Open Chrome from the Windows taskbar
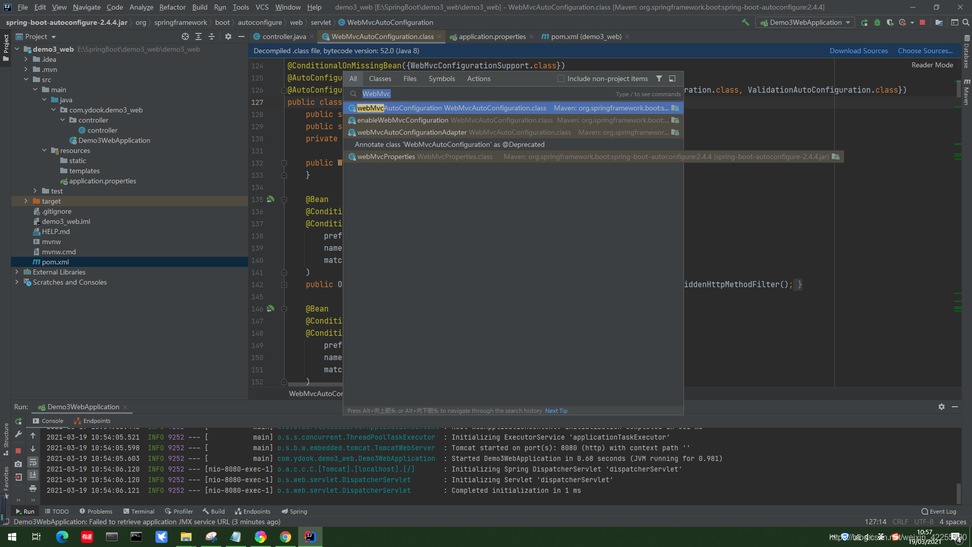 tap(286, 537)
